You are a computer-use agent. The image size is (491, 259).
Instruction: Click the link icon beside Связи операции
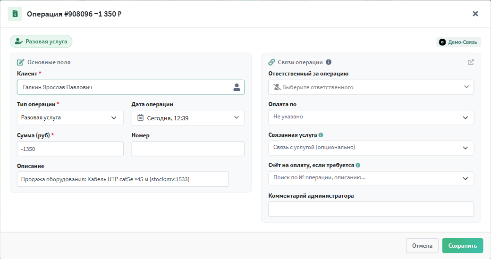point(271,62)
